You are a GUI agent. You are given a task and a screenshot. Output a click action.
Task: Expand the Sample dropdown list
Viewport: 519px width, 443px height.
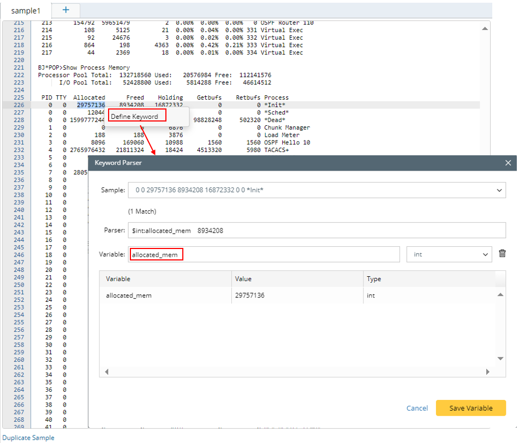coord(499,190)
